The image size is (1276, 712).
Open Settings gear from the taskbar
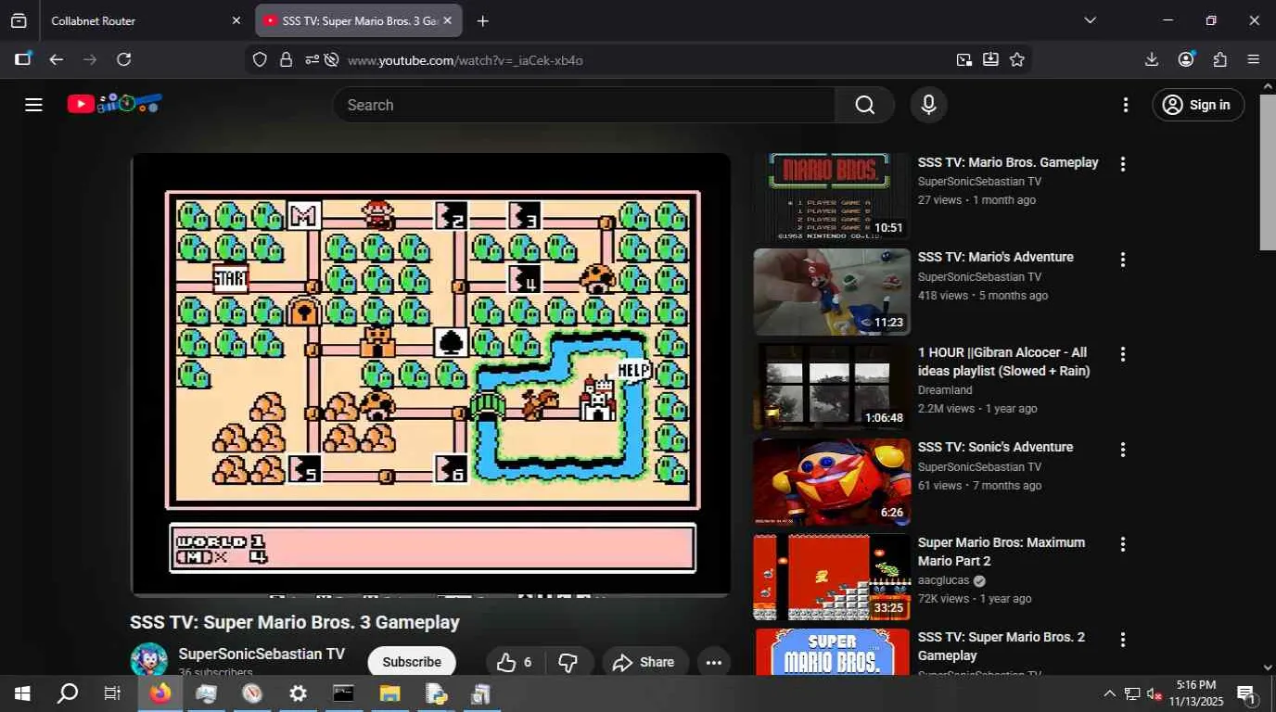pyautogui.click(x=298, y=693)
